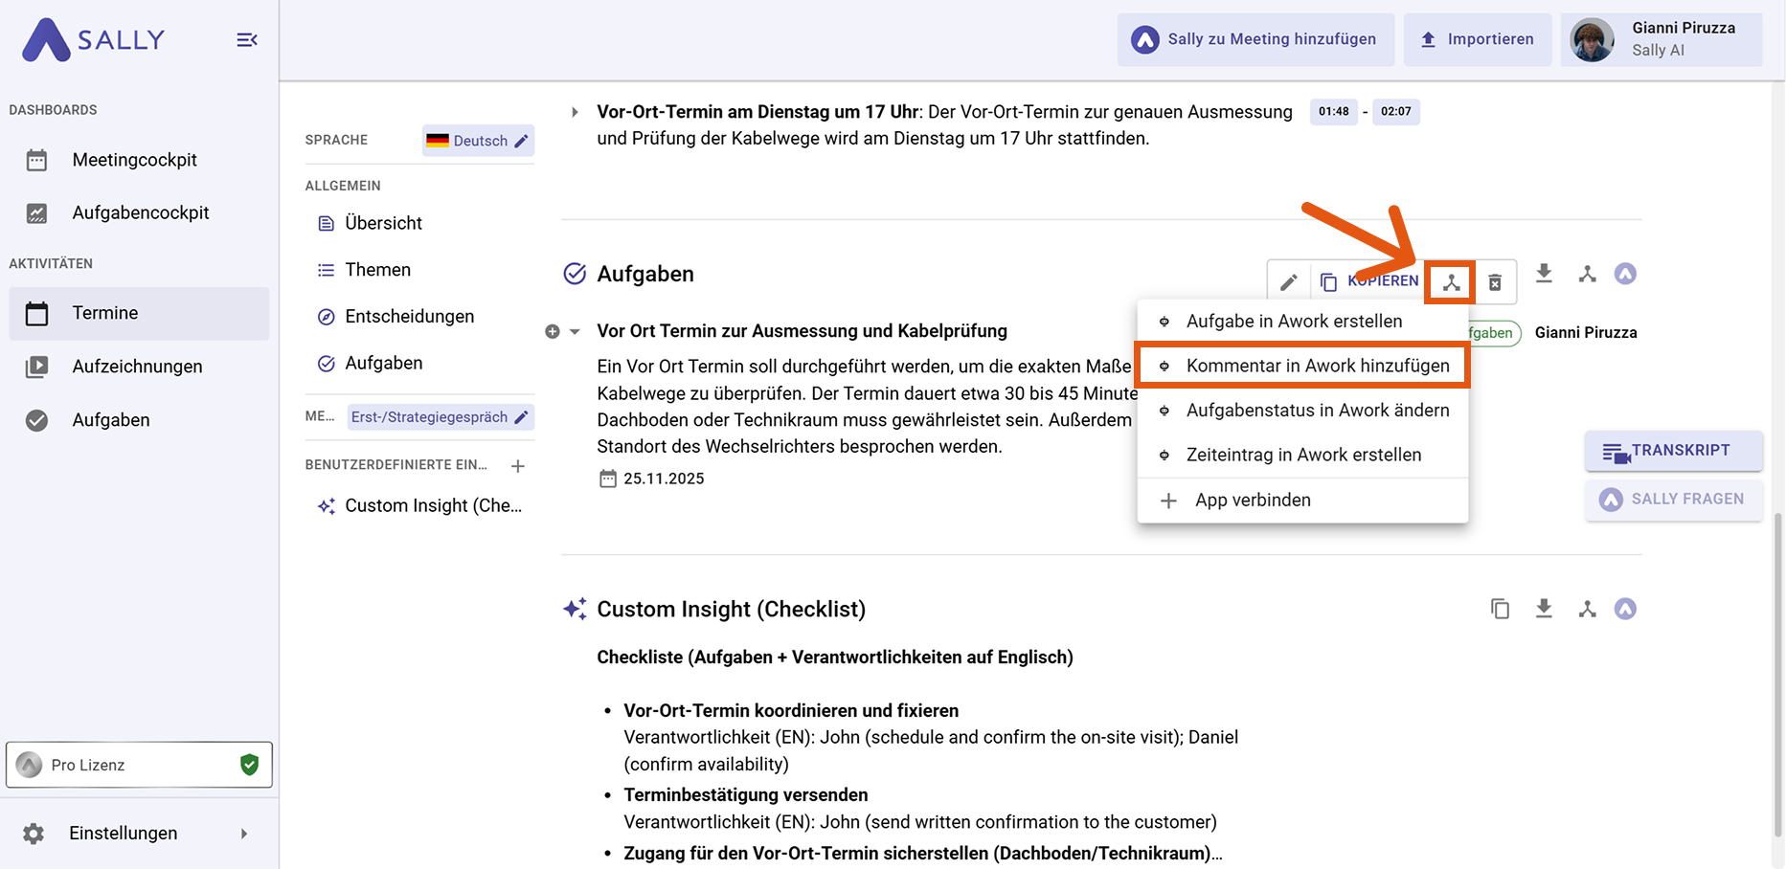1786x869 pixels.
Task: Click the Sally icon beside Custom Insight
Action: click(1625, 609)
